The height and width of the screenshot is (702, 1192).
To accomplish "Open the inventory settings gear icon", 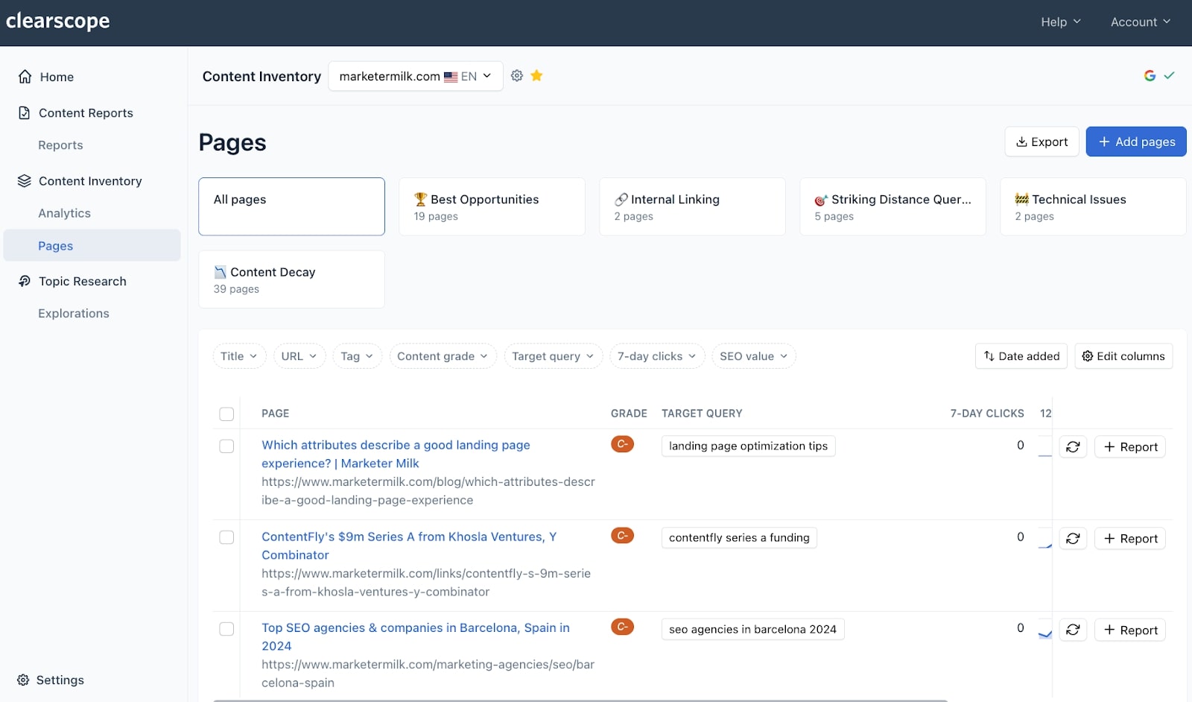I will tap(517, 75).
